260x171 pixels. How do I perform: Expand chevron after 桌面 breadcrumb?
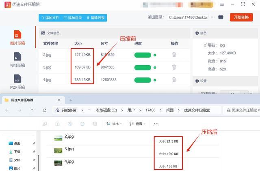(179, 110)
